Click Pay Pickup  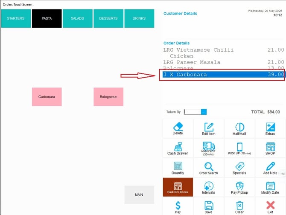tap(239, 188)
